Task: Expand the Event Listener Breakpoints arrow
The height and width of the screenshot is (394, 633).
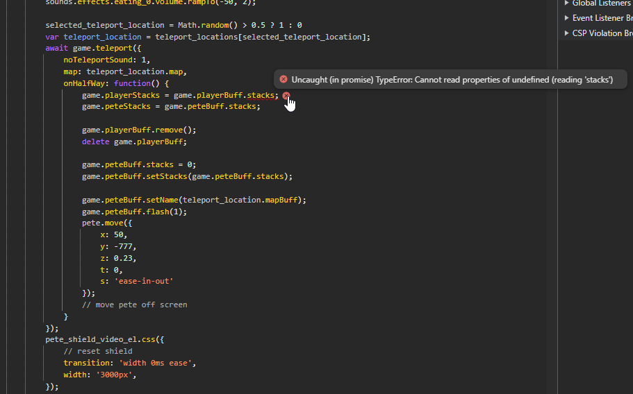Action: [566, 18]
